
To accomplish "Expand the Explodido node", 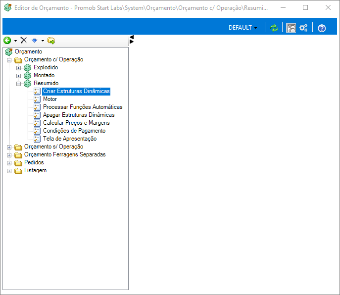I will (18, 68).
